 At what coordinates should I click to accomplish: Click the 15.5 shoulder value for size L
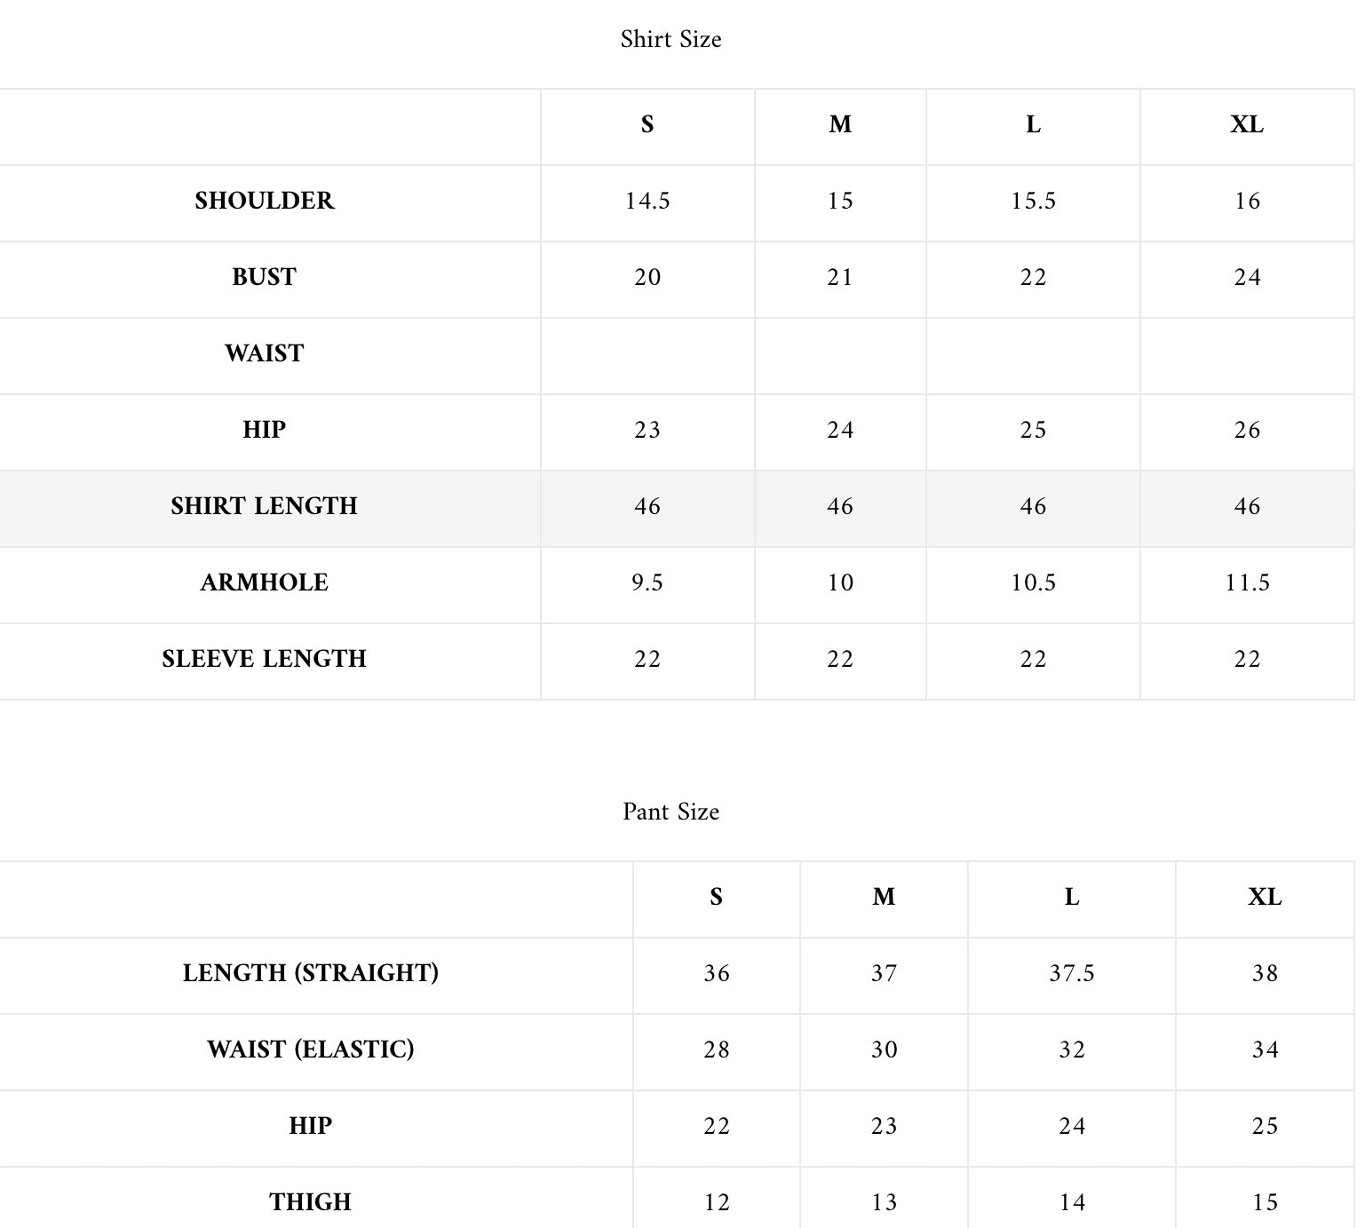point(1034,201)
